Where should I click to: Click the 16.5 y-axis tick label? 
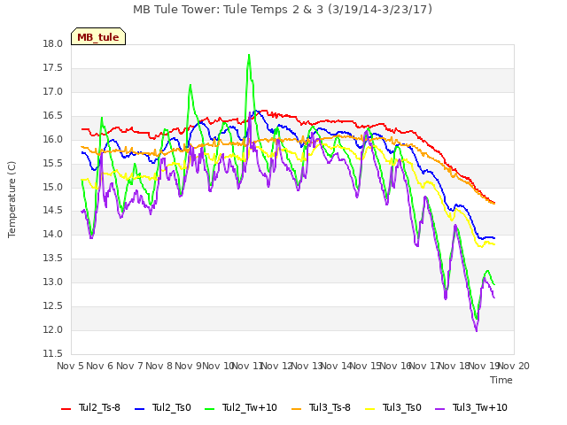coord(53,116)
